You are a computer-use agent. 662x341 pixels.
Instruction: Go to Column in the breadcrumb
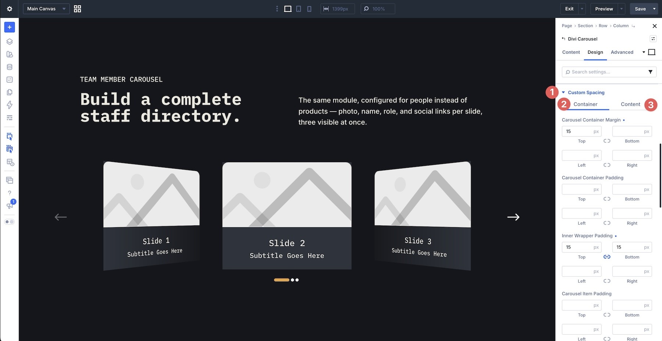click(621, 26)
